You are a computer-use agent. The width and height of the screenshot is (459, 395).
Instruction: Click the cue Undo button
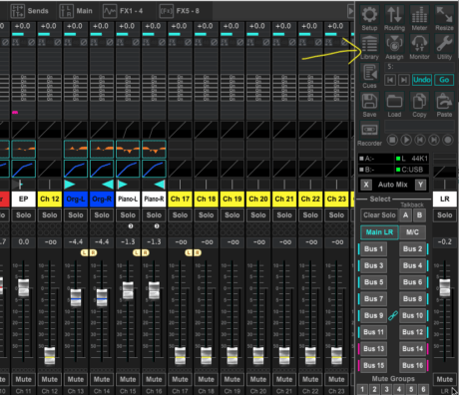(422, 80)
